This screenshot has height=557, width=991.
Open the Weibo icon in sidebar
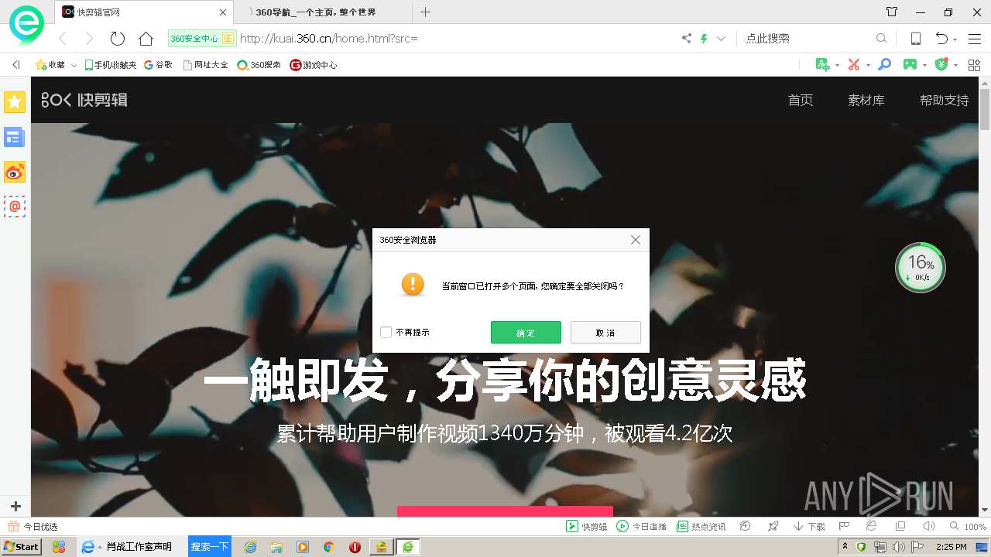(15, 172)
